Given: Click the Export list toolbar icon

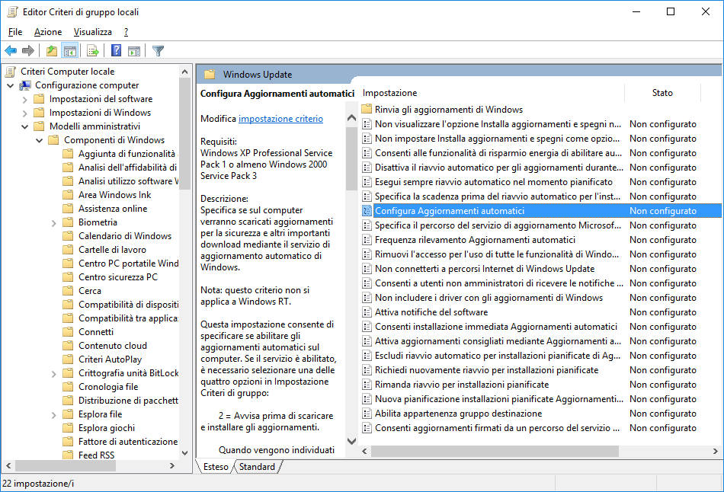Looking at the screenshot, I should 93,51.
